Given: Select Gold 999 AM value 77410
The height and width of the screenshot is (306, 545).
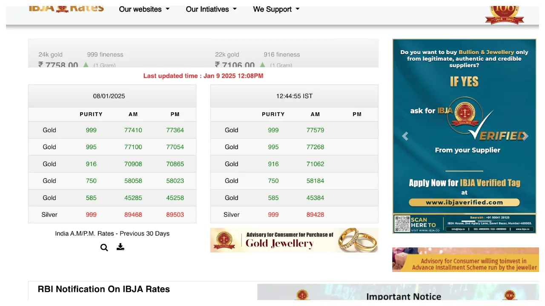Looking at the screenshot, I should tap(133, 130).
